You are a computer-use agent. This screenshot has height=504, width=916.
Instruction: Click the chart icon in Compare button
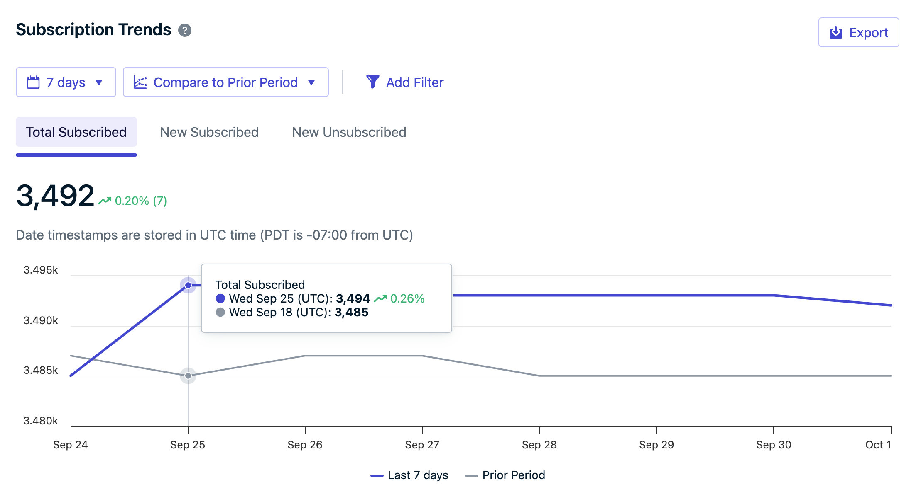[140, 82]
